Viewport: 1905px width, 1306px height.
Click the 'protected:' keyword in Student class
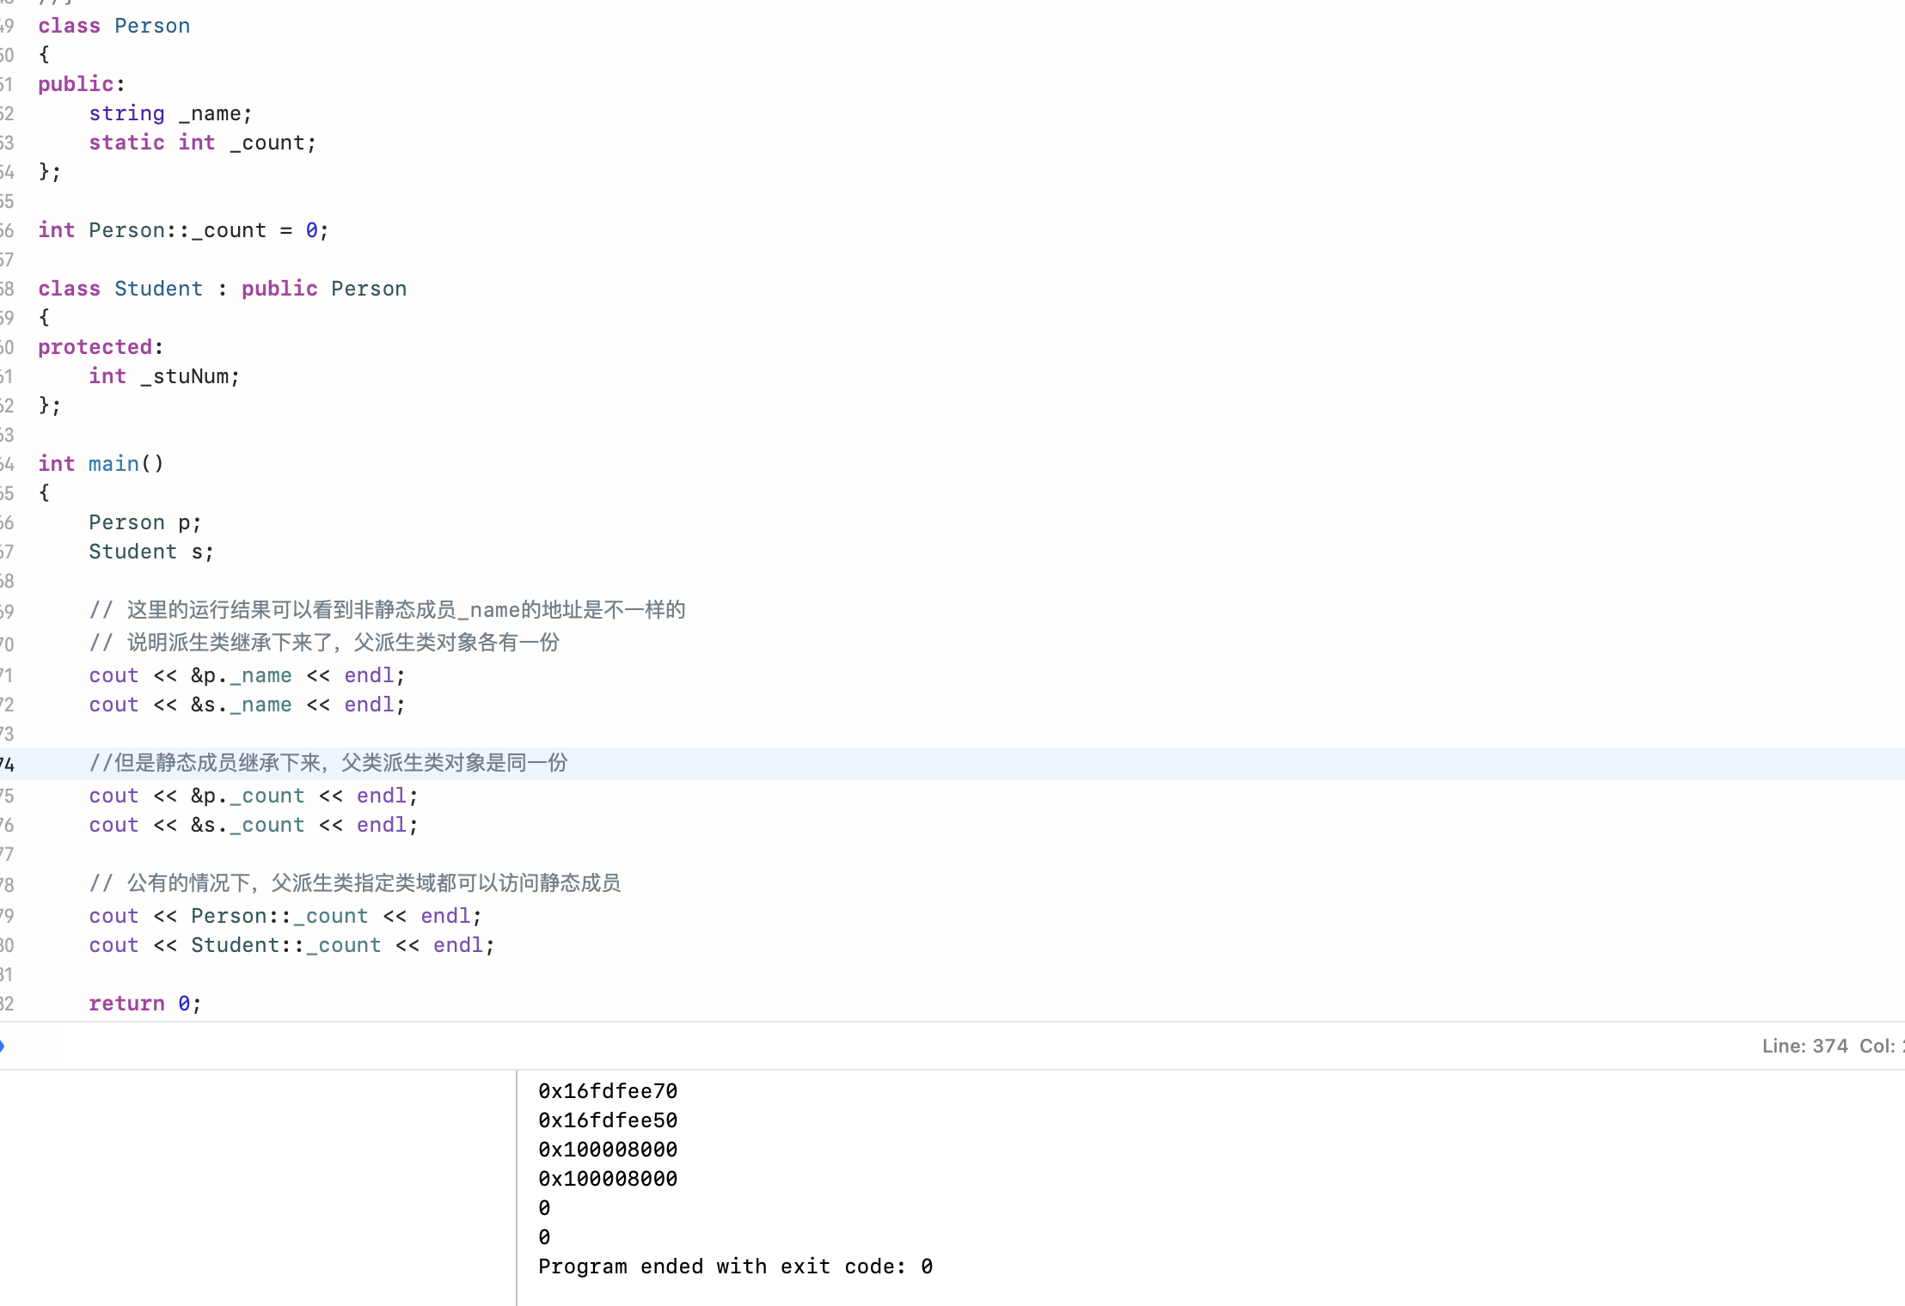[95, 347]
